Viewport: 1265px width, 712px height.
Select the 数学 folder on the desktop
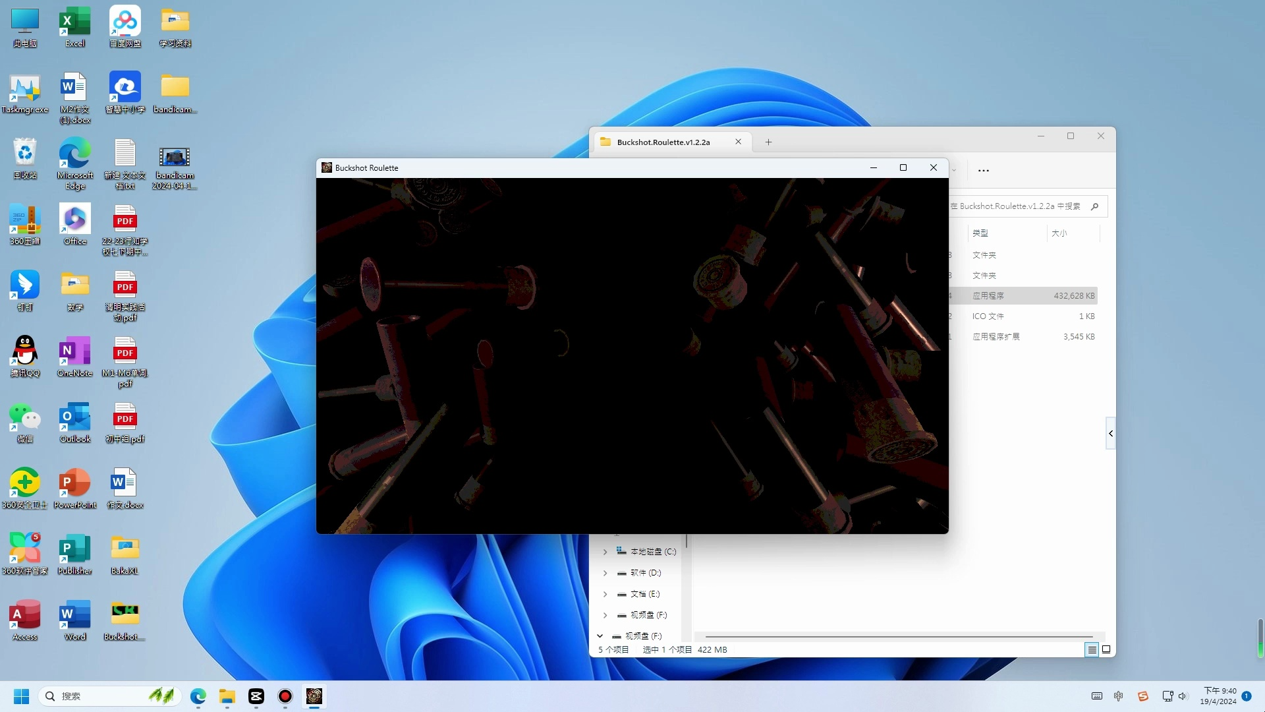click(x=75, y=291)
